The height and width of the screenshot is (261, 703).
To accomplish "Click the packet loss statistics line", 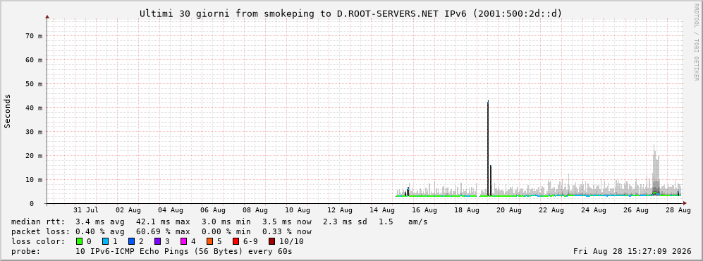I will [x=161, y=232].
